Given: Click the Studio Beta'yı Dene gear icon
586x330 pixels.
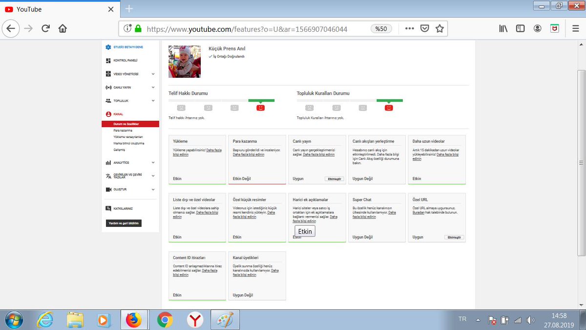Looking at the screenshot, I should pos(108,47).
